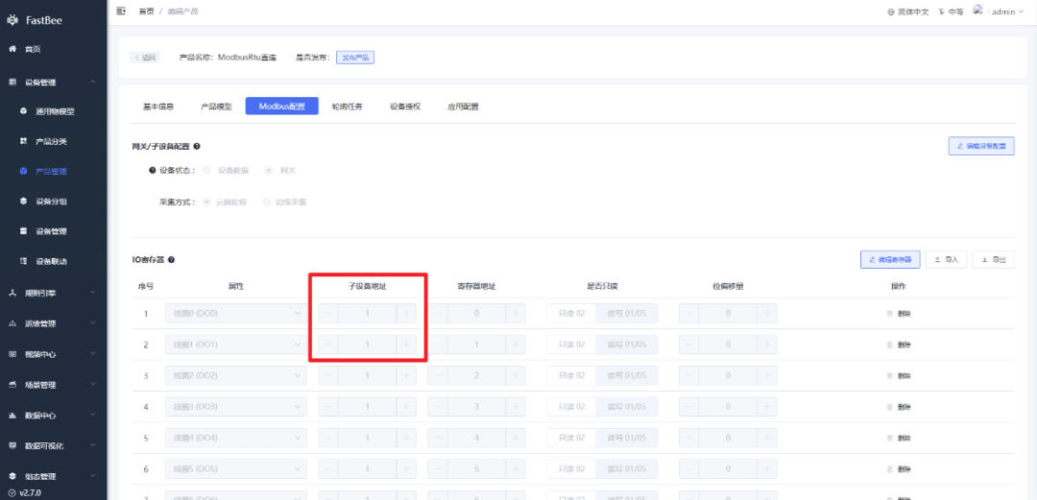Click the 返回 back button
Viewport: 1037px width, 500px height.
point(145,58)
